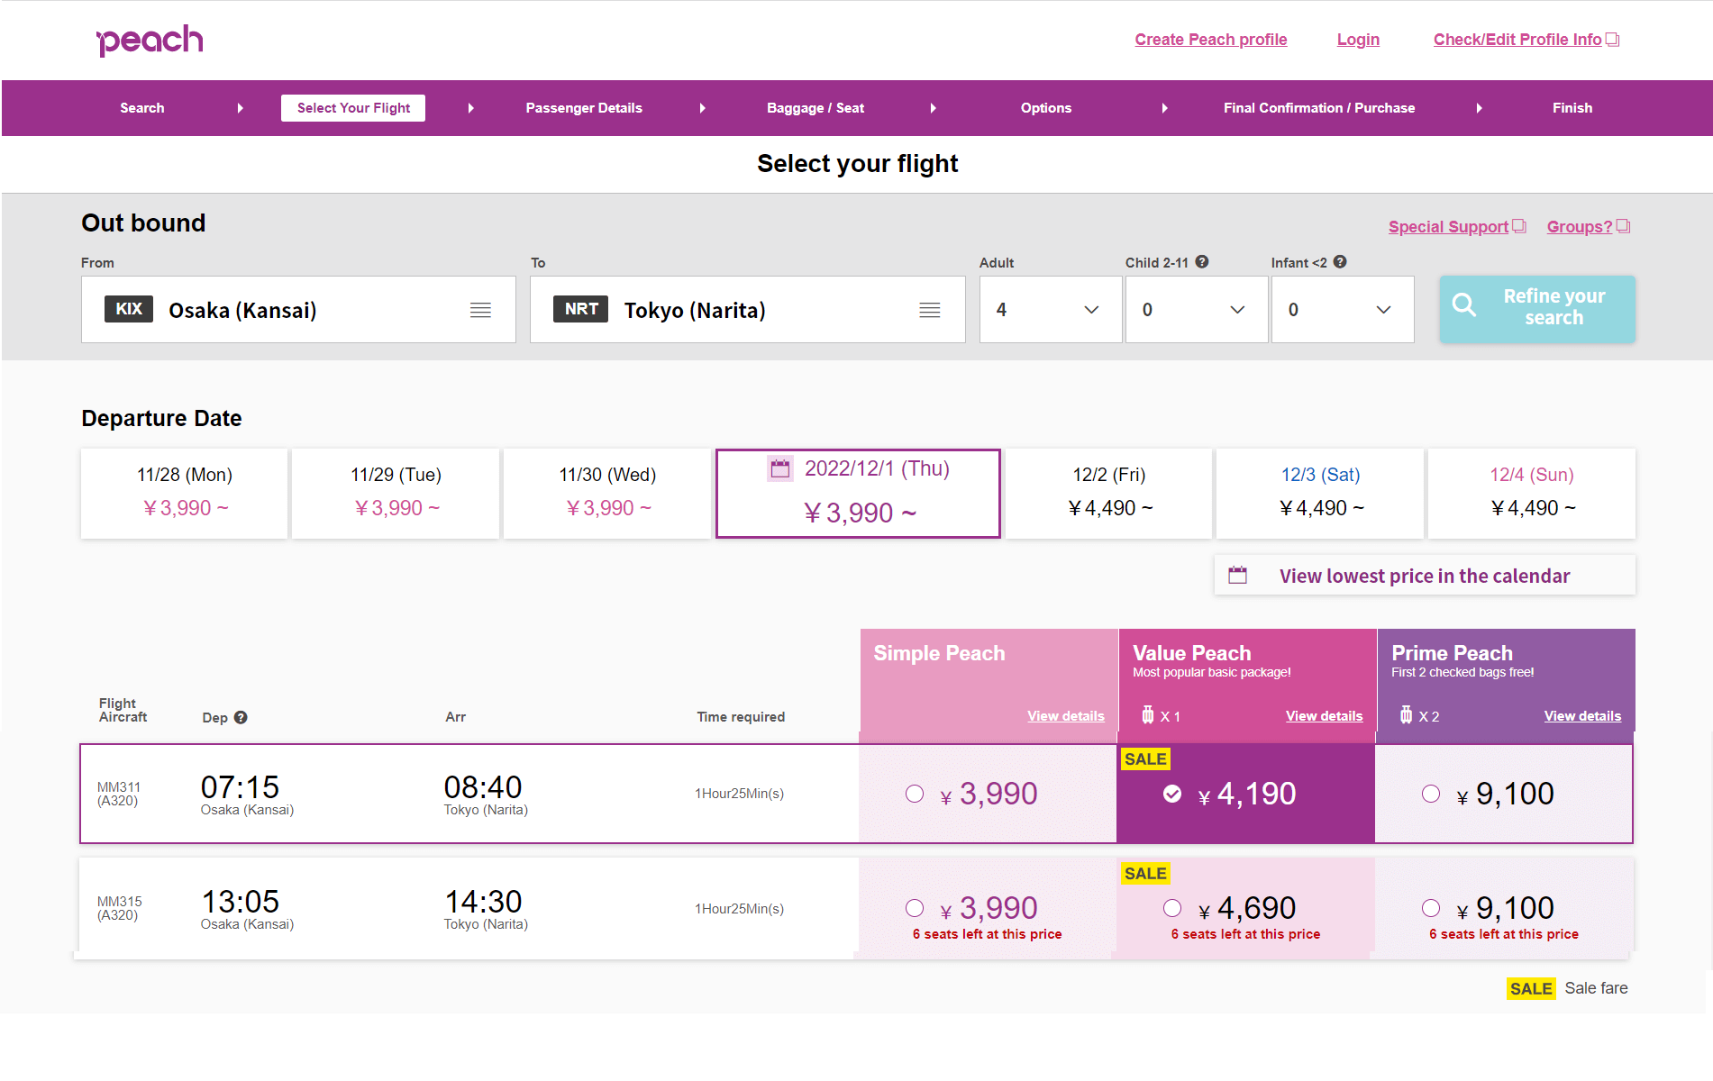Click the Baggage / Seat step
Screen dimensions: 1713x1081
(815, 108)
